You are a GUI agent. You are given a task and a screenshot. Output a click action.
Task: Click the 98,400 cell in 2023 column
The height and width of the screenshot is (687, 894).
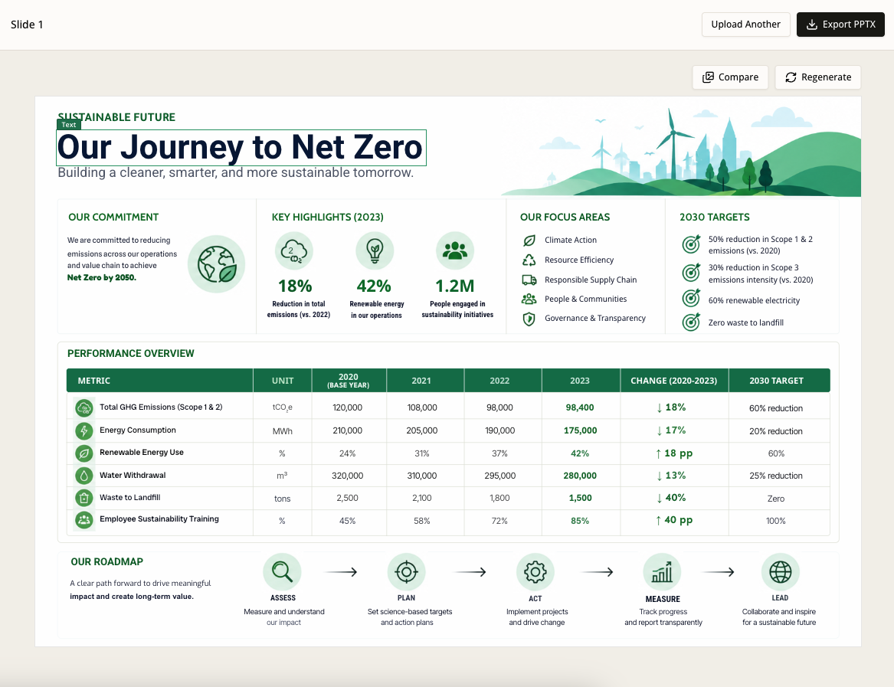tap(580, 407)
